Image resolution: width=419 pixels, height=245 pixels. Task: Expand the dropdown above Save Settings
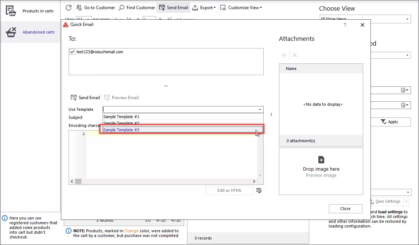(408, 192)
